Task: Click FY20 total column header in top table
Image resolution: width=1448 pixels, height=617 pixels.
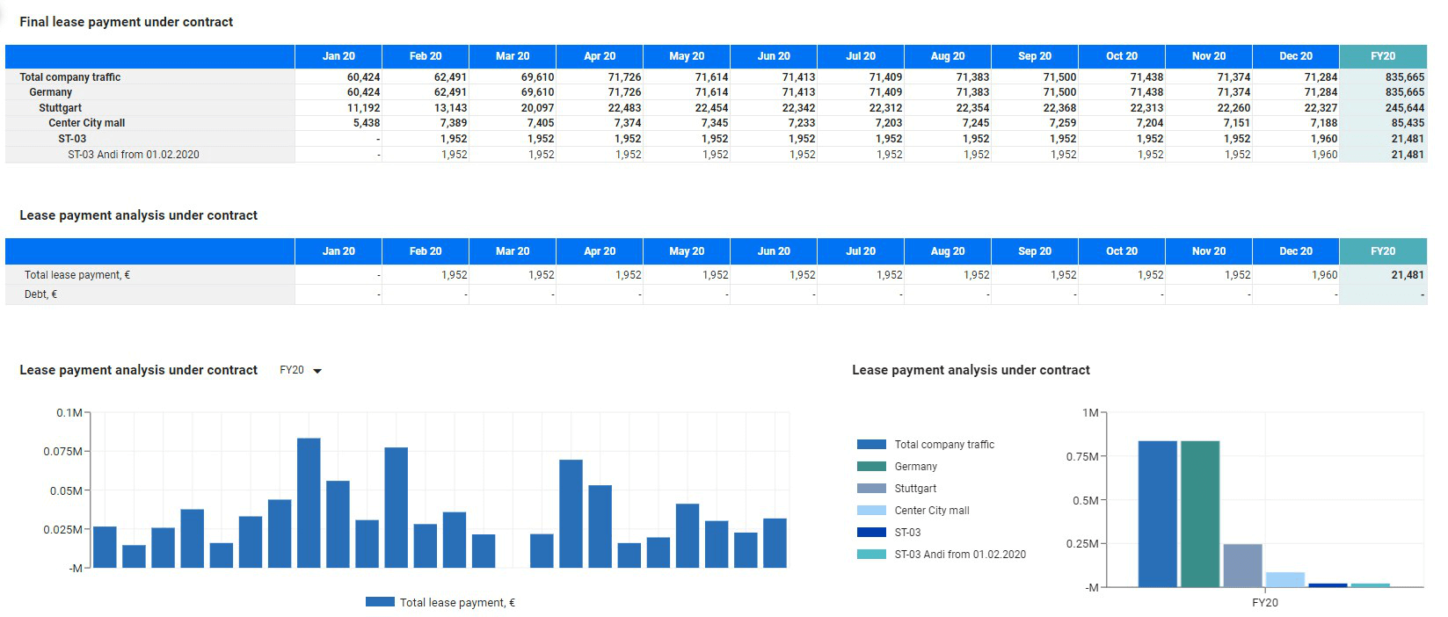Action: [1383, 56]
